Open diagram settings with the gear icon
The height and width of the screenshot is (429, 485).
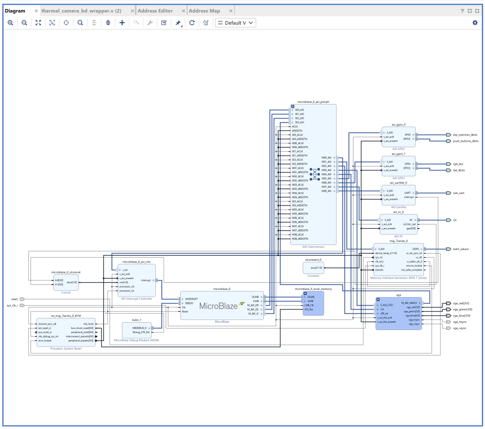pos(475,22)
